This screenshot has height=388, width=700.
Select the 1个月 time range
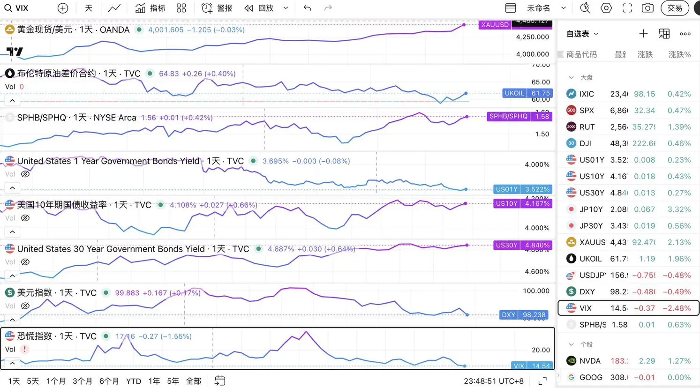[x=56, y=381]
